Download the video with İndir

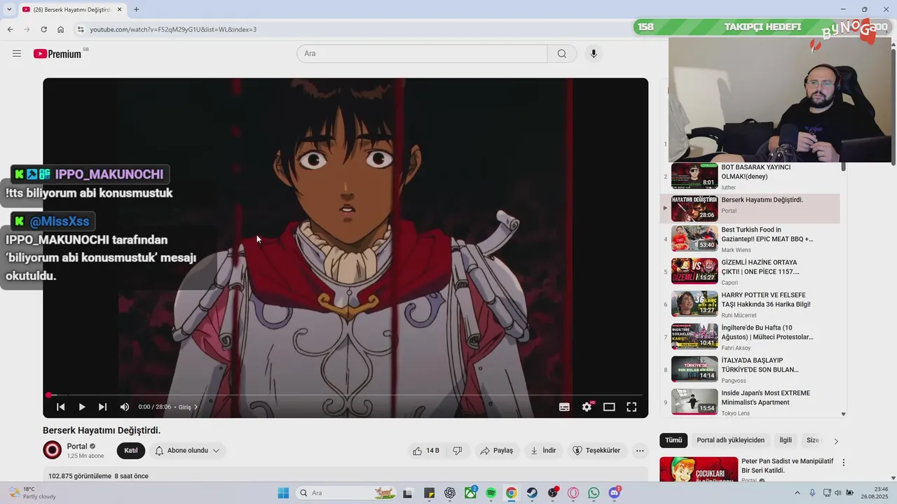pos(543,451)
